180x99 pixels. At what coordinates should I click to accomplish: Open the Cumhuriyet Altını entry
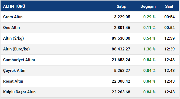click(19, 60)
